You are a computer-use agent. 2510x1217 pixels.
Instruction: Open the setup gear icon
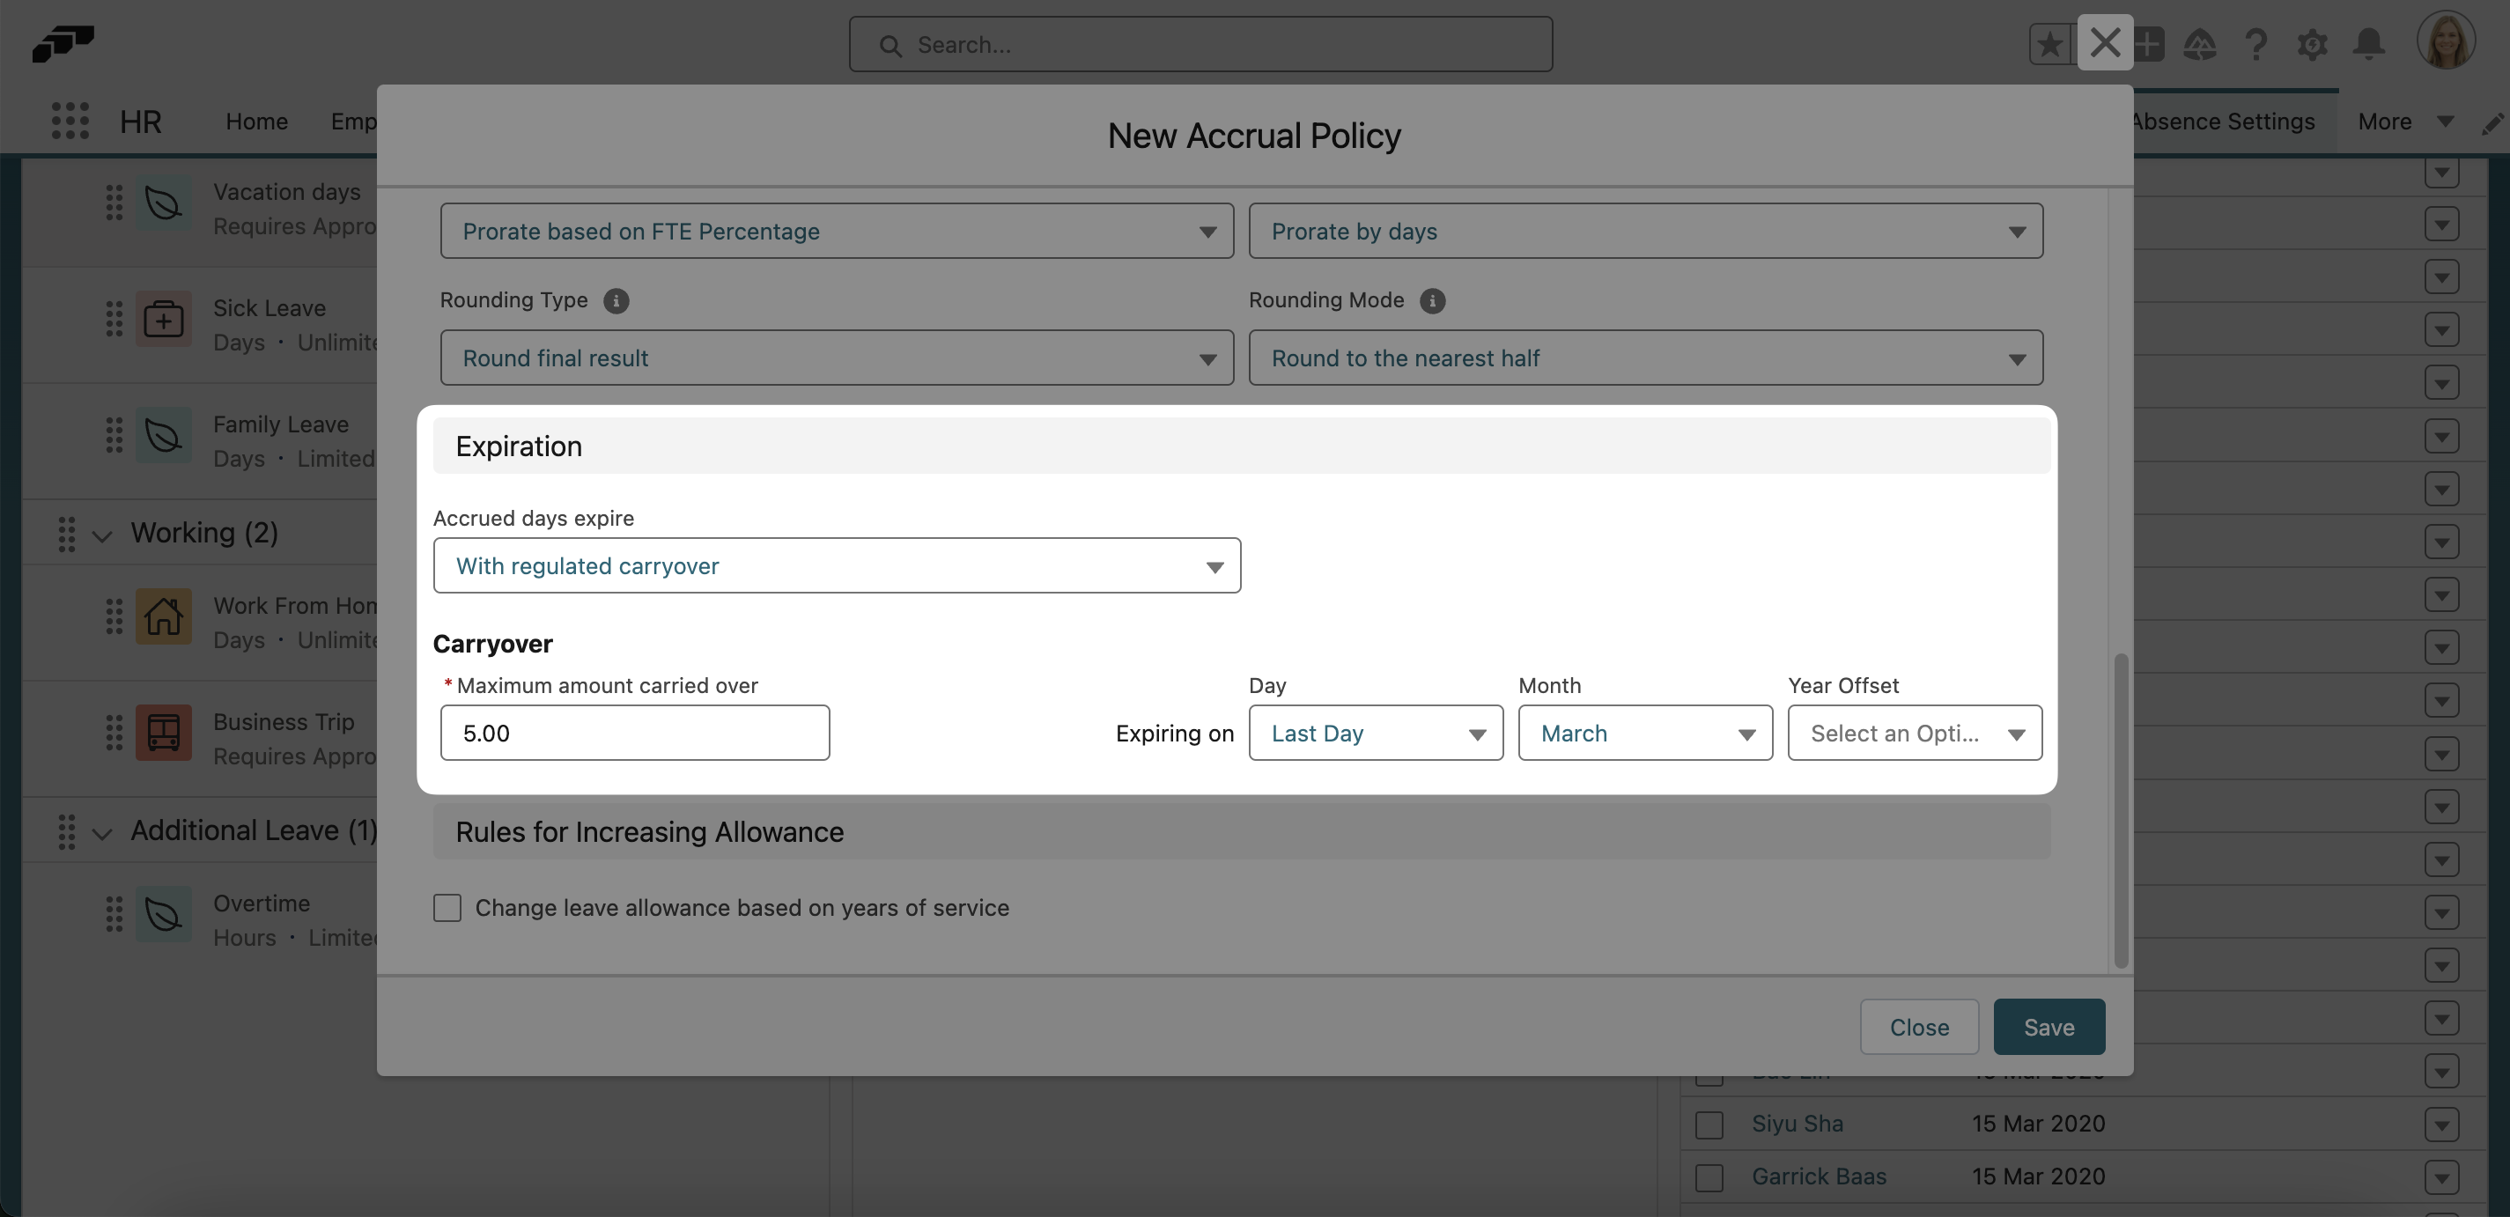pos(2312,44)
